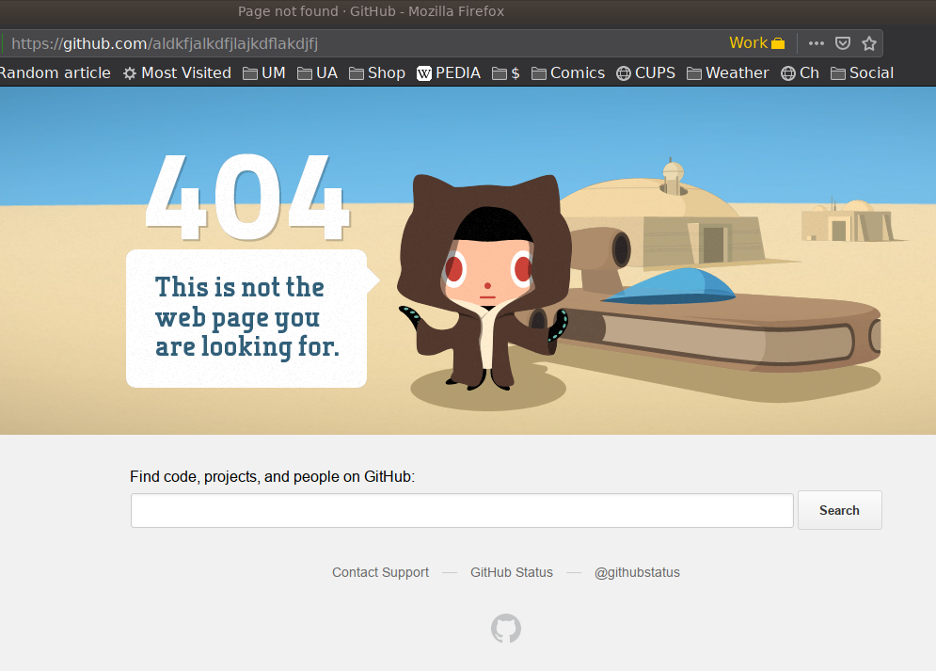Expand the Weather bookmark folder

(727, 73)
